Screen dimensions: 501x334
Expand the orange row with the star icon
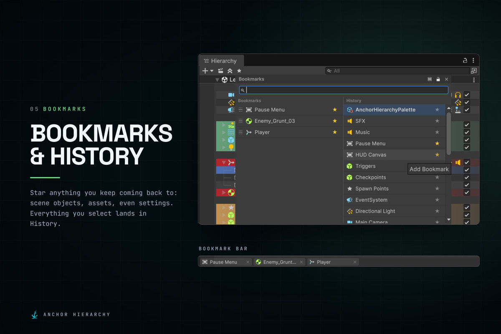pos(224,207)
